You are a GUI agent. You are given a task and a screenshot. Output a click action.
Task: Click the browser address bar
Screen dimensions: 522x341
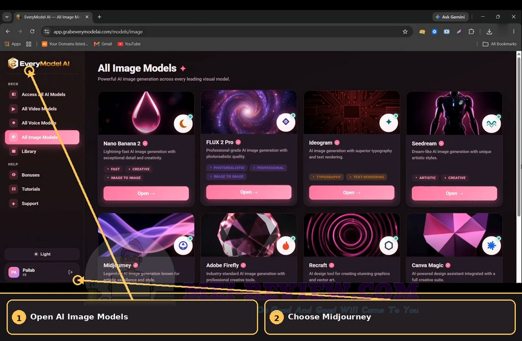point(226,32)
